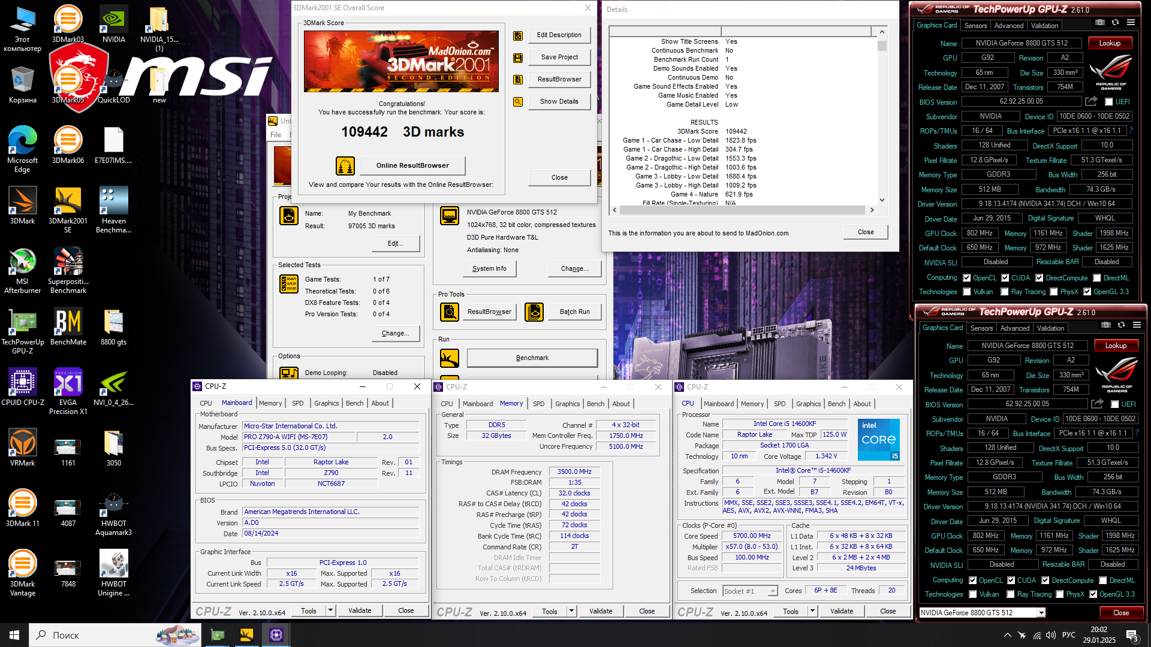The width and height of the screenshot is (1151, 647).
Task: Click Close in the Details window
Action: (x=866, y=232)
